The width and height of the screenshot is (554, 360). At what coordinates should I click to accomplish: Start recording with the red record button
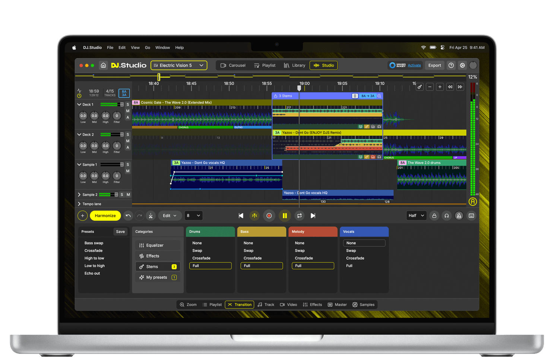point(269,216)
